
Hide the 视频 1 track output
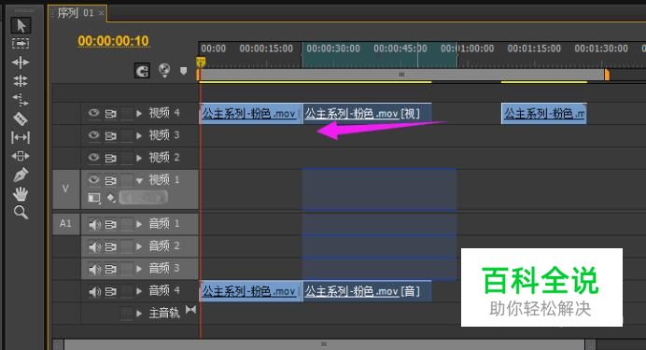click(94, 180)
